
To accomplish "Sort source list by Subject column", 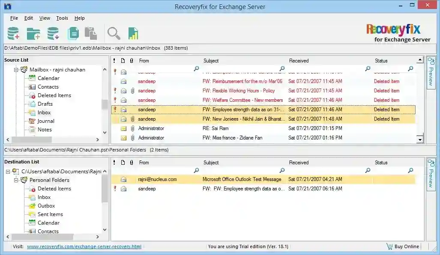I will pos(211,60).
